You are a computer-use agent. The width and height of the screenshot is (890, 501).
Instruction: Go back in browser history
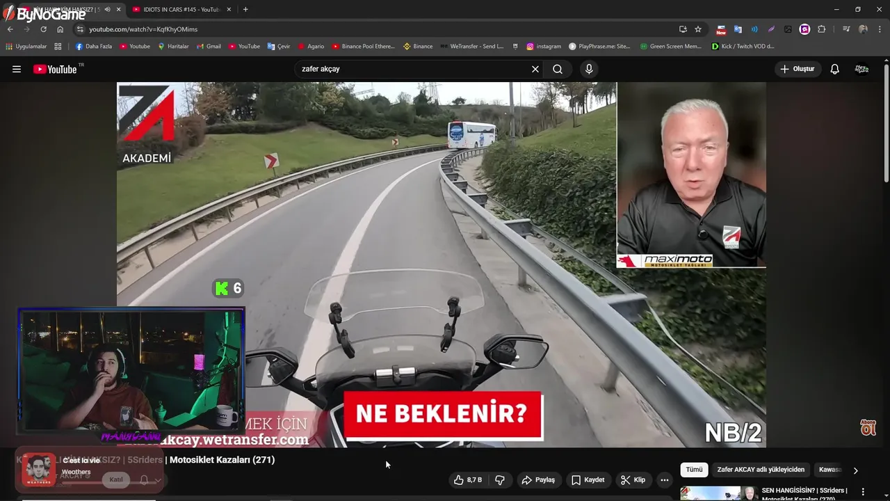(10, 29)
